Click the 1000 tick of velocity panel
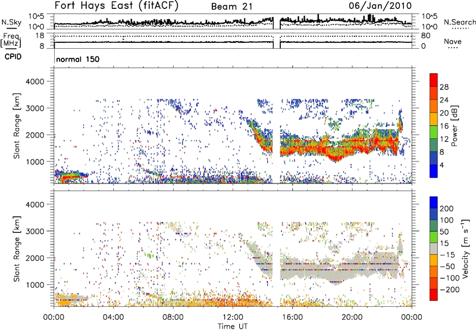Viewport: 476px width, 330px height. [x=35, y=285]
